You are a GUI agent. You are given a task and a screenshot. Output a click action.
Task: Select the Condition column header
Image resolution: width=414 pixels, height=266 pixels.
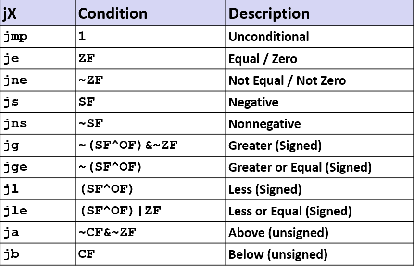[113, 13]
